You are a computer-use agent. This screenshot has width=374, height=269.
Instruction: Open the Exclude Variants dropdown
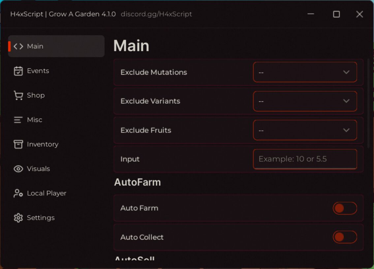[305, 101]
